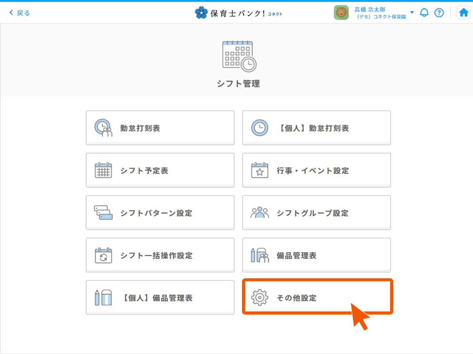Go back using 戻る link

click(x=20, y=13)
